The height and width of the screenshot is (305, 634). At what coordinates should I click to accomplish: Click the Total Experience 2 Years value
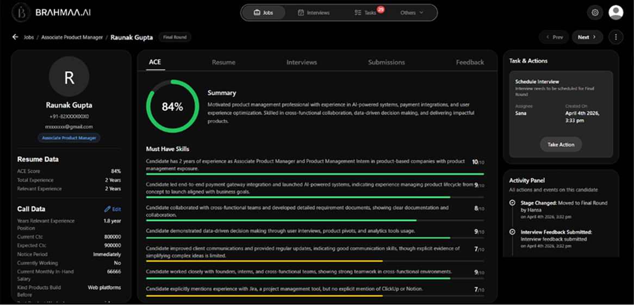point(113,180)
